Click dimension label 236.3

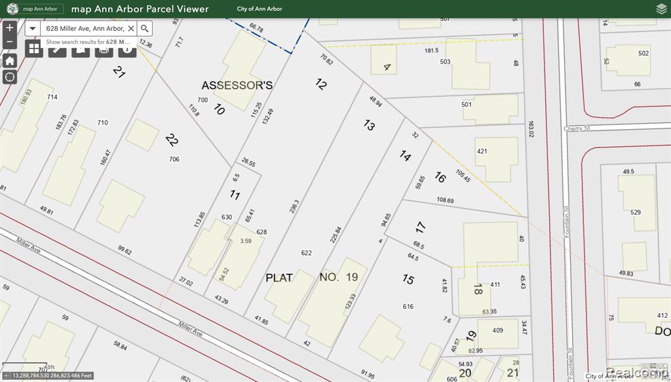click(294, 206)
